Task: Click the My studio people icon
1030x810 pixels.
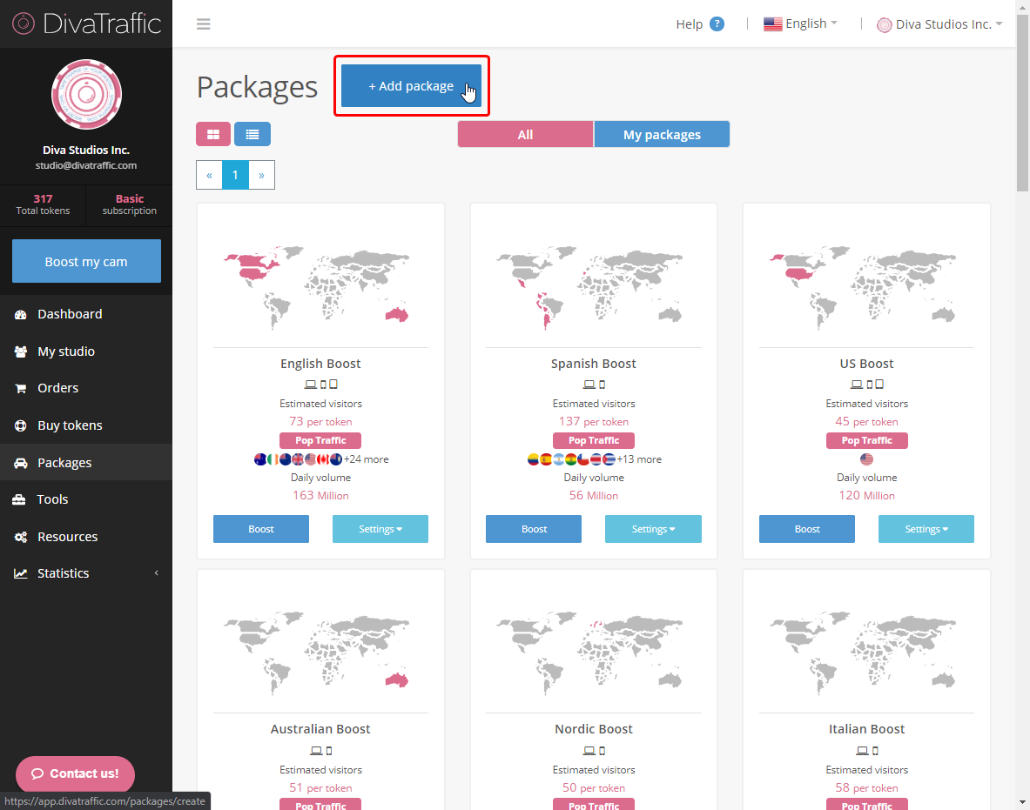Action: point(20,351)
